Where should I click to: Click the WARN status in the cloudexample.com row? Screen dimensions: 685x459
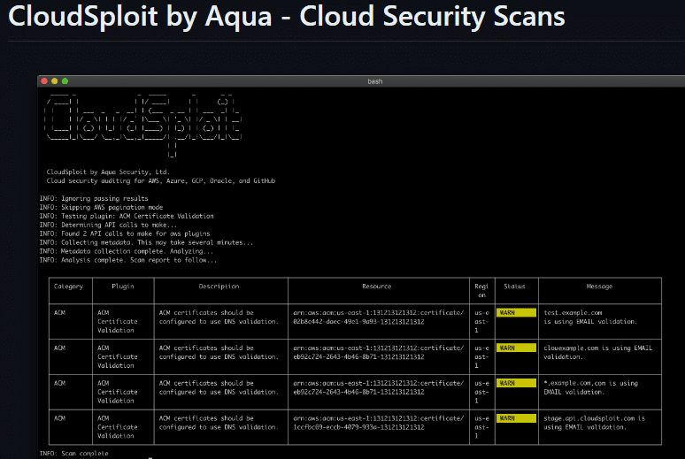[x=516, y=348]
